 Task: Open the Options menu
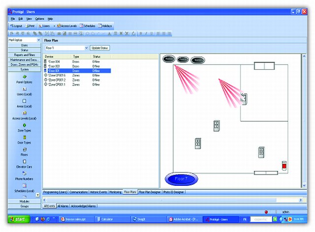(x=39, y=18)
